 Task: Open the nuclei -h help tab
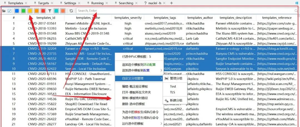(155, 3)
